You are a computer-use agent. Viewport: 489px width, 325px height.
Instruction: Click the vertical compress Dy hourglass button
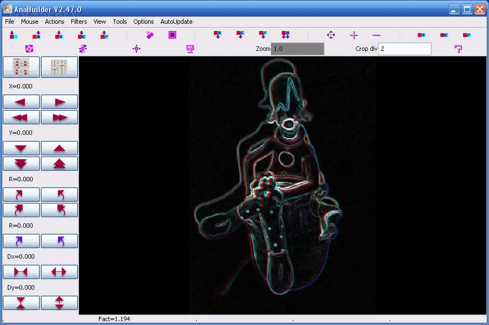click(x=21, y=303)
